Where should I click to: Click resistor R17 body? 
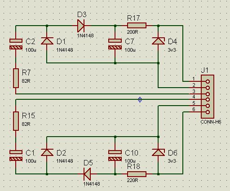(x=137, y=26)
